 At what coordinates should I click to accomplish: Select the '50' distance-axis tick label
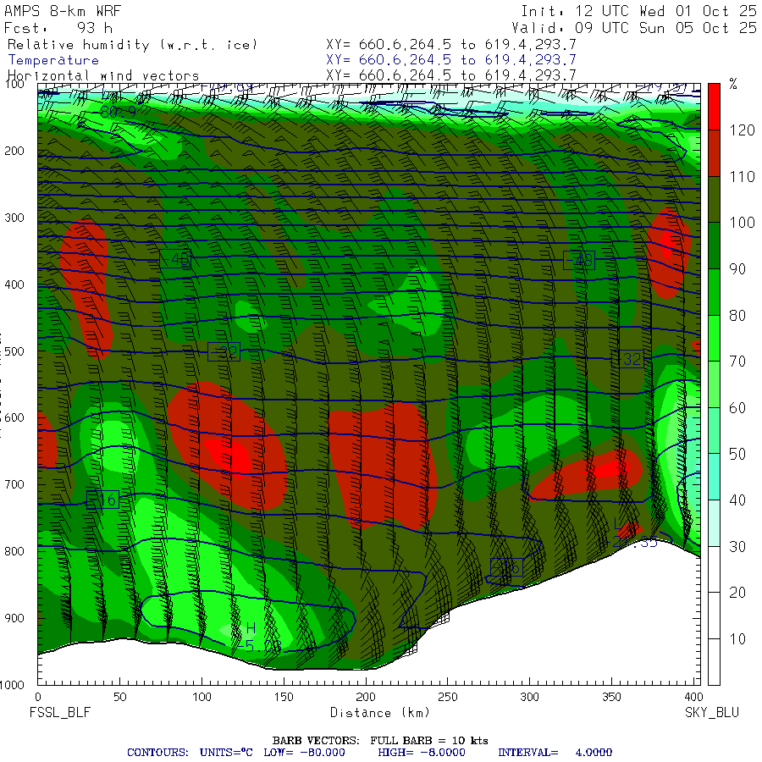click(119, 697)
